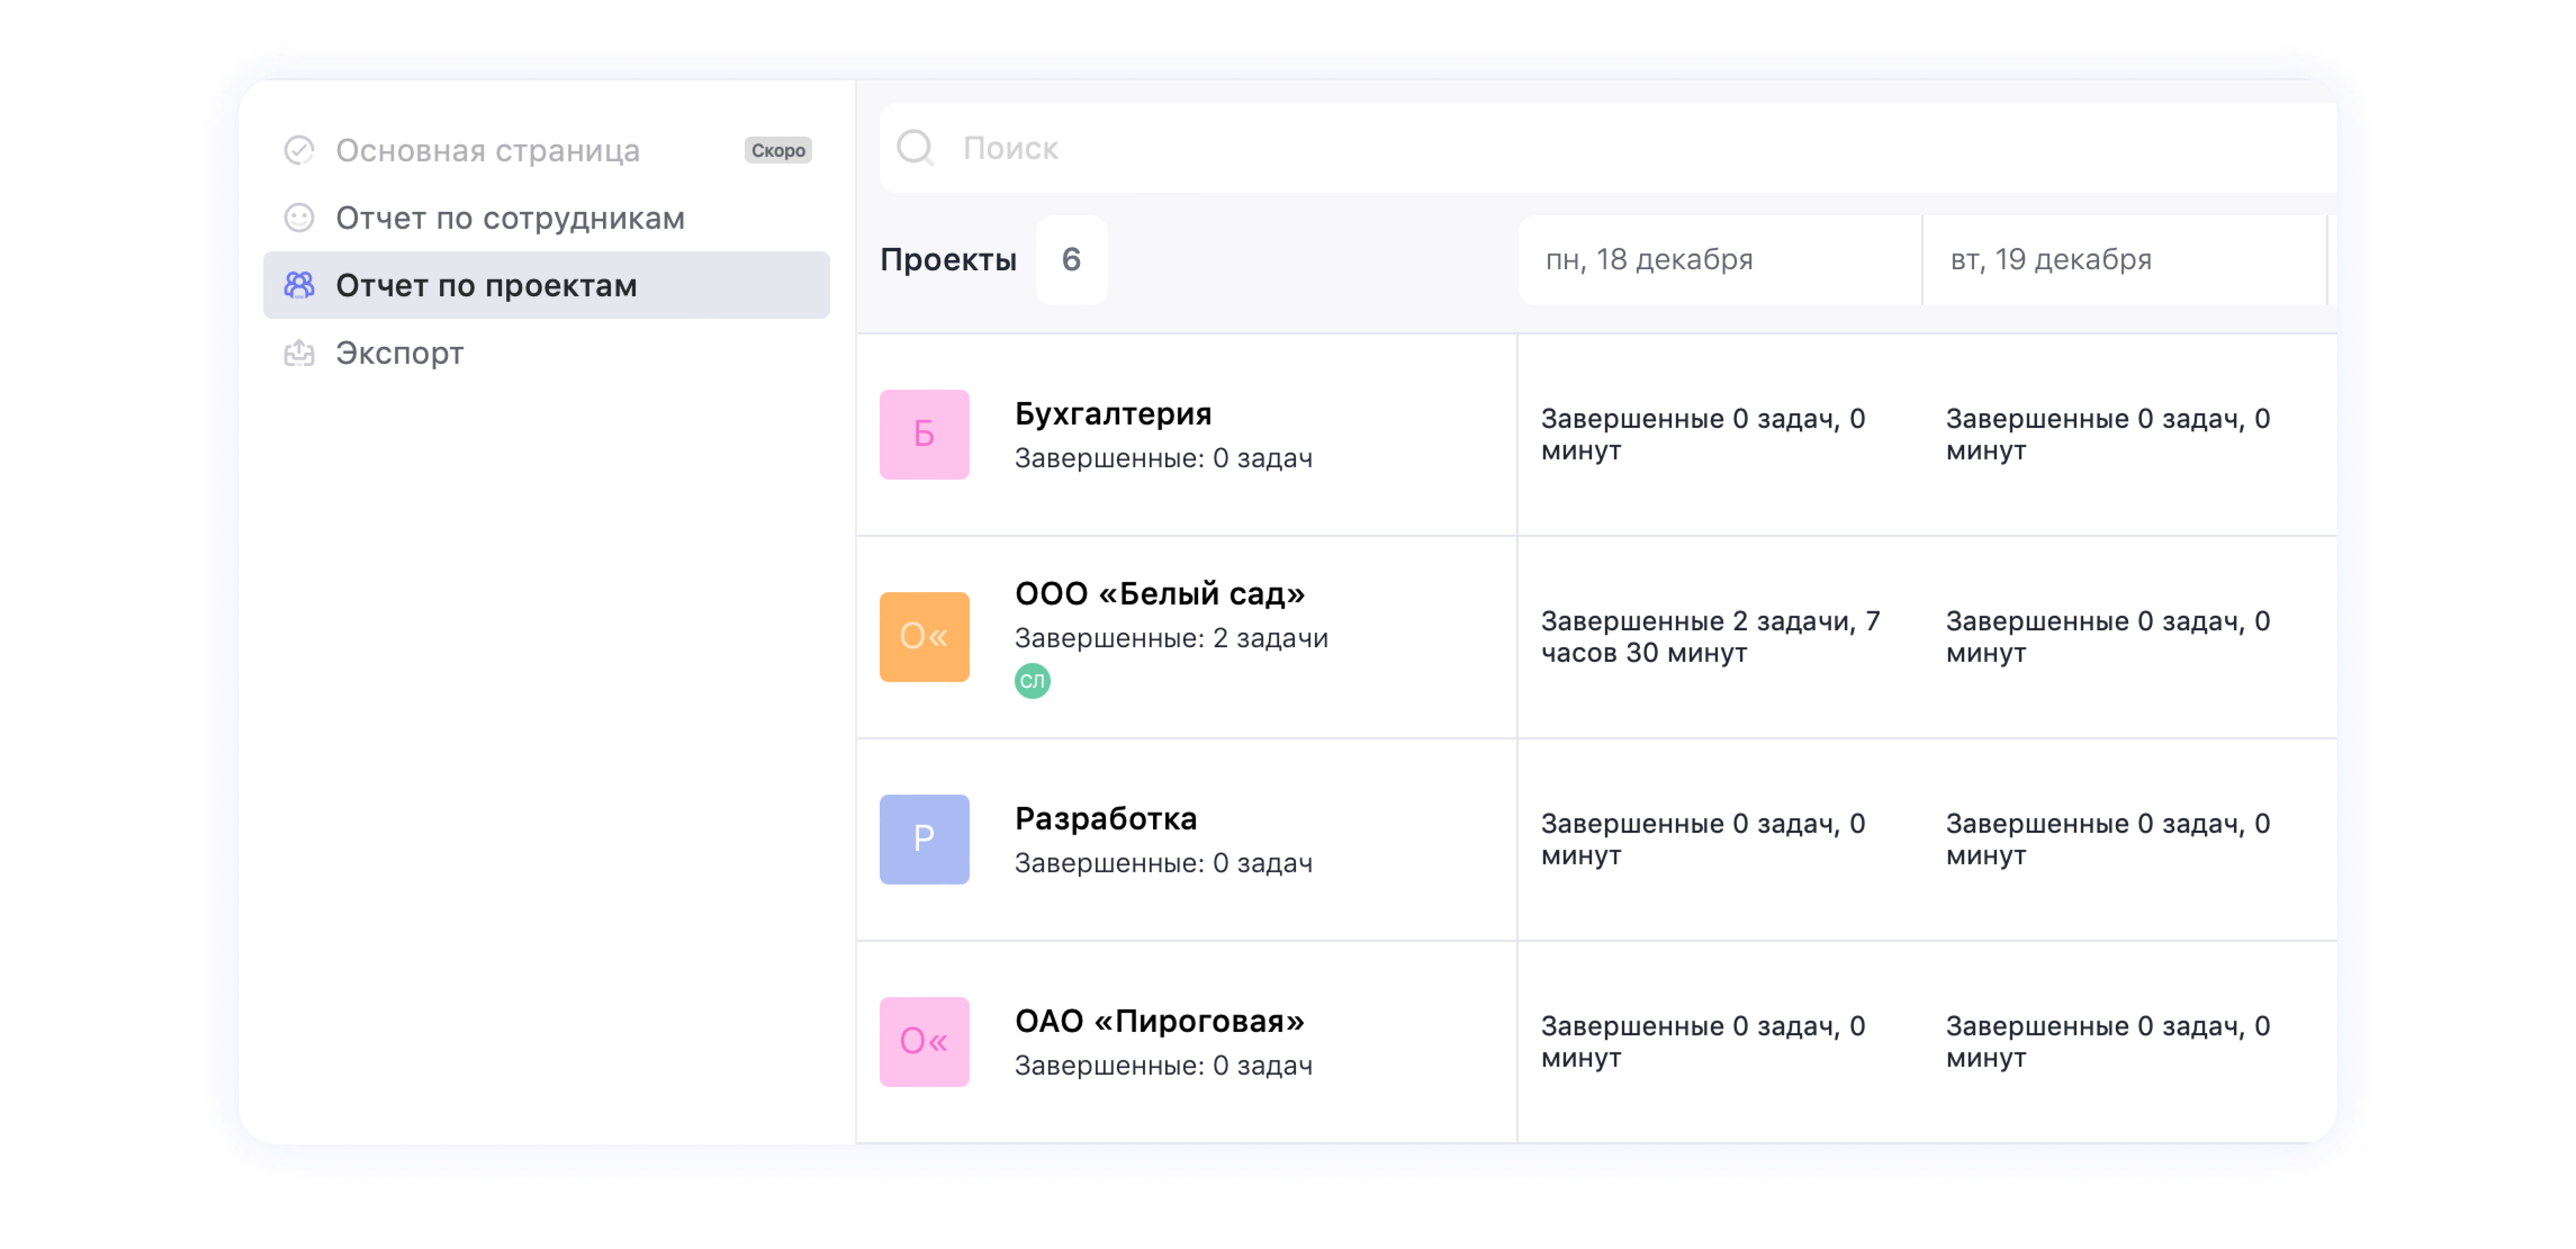Open the Основная страница menu item
Image resolution: width=2576 pixels, height=1249 pixels.
(x=487, y=150)
